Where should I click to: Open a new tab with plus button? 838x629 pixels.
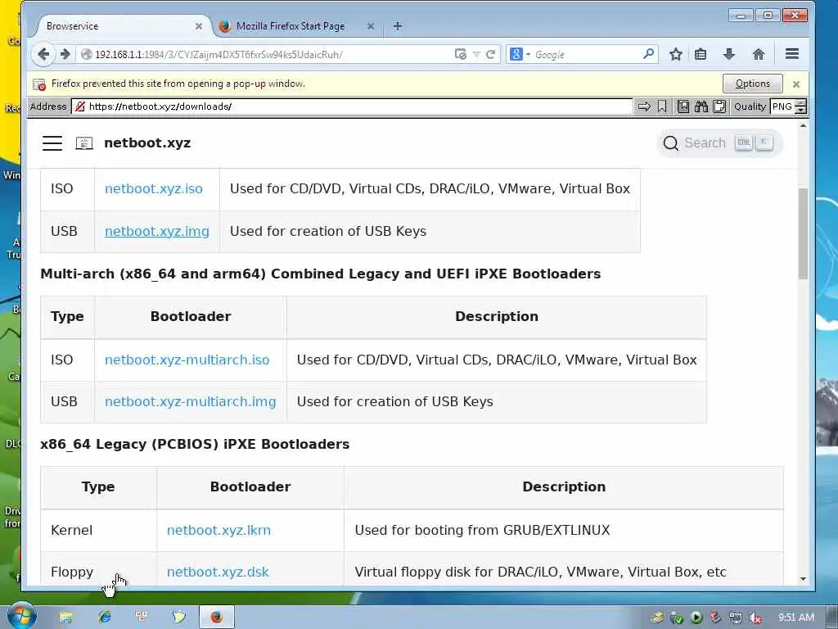pos(398,26)
